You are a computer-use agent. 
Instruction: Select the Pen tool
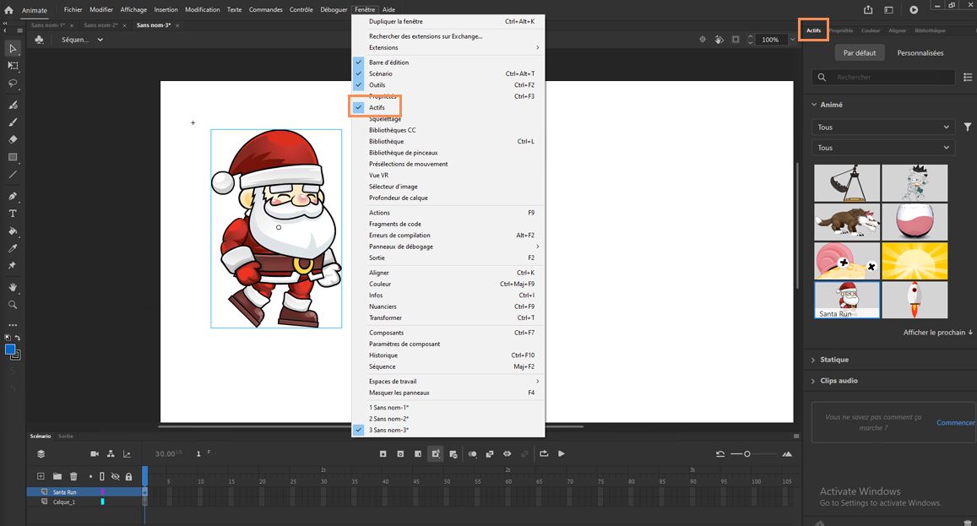pos(13,196)
